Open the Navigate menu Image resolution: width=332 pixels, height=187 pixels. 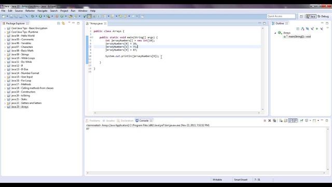43,10
